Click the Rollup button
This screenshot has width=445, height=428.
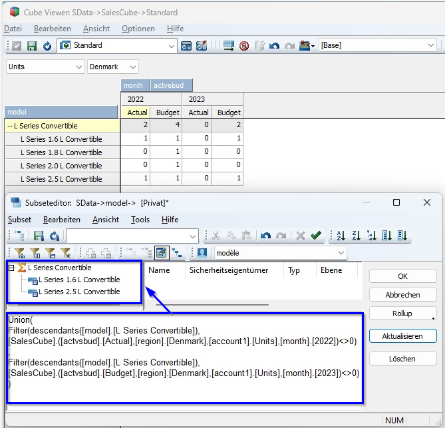(x=402, y=314)
